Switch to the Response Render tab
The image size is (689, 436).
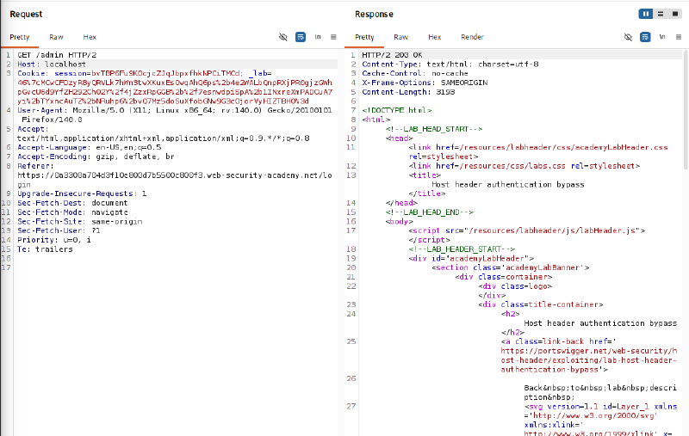point(472,37)
